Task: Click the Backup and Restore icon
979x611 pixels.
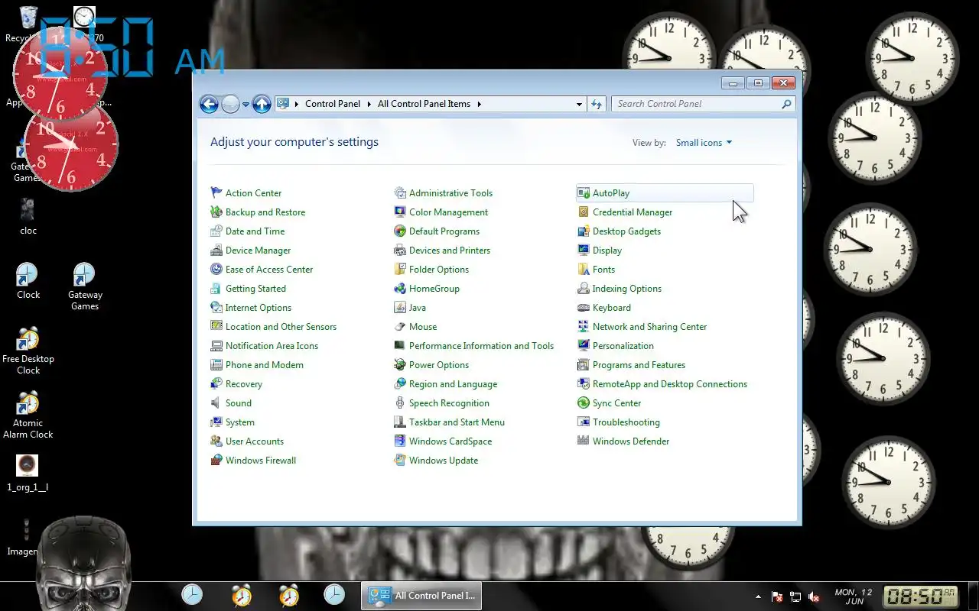Action: [216, 212]
